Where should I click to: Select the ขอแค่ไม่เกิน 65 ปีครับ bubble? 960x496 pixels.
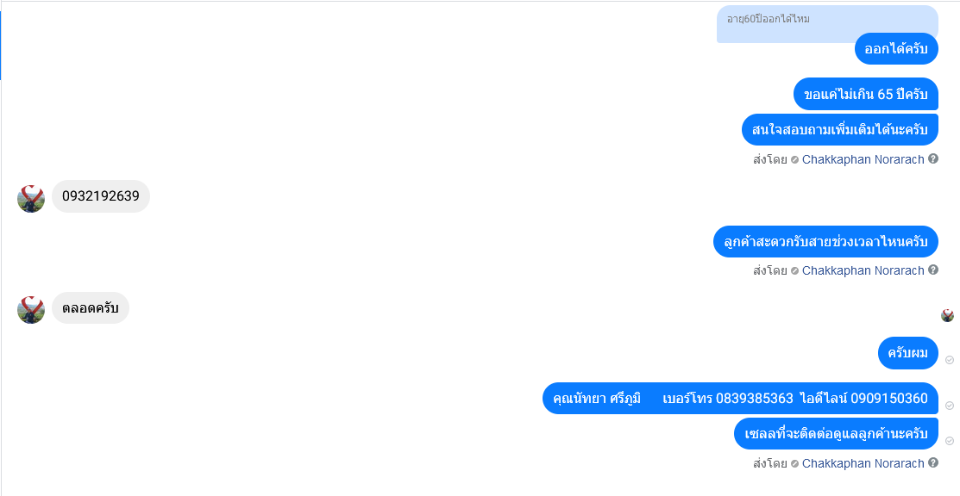point(866,94)
